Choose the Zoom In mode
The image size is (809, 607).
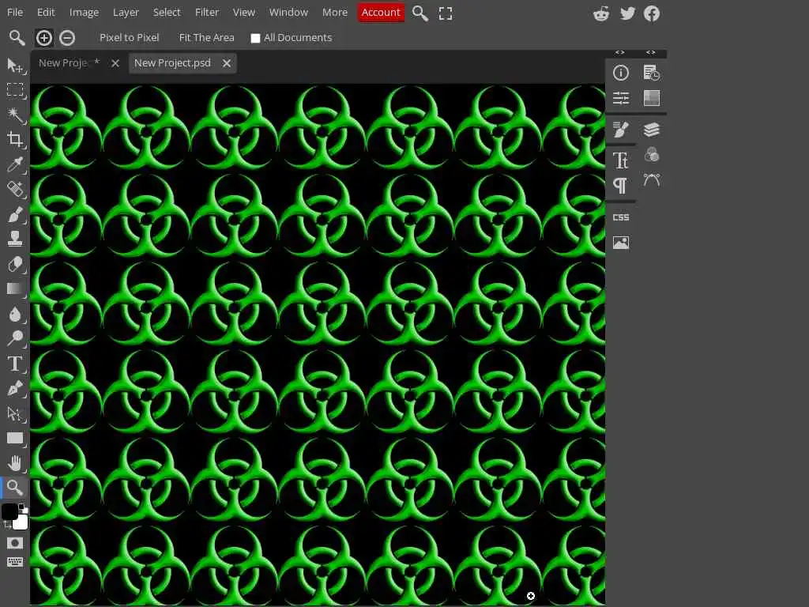click(44, 38)
